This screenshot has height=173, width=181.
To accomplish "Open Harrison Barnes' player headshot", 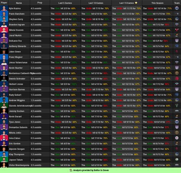I will coord(4,89).
